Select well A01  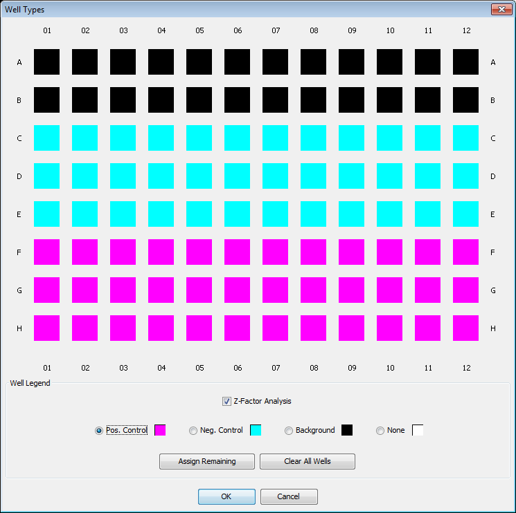click(46, 62)
